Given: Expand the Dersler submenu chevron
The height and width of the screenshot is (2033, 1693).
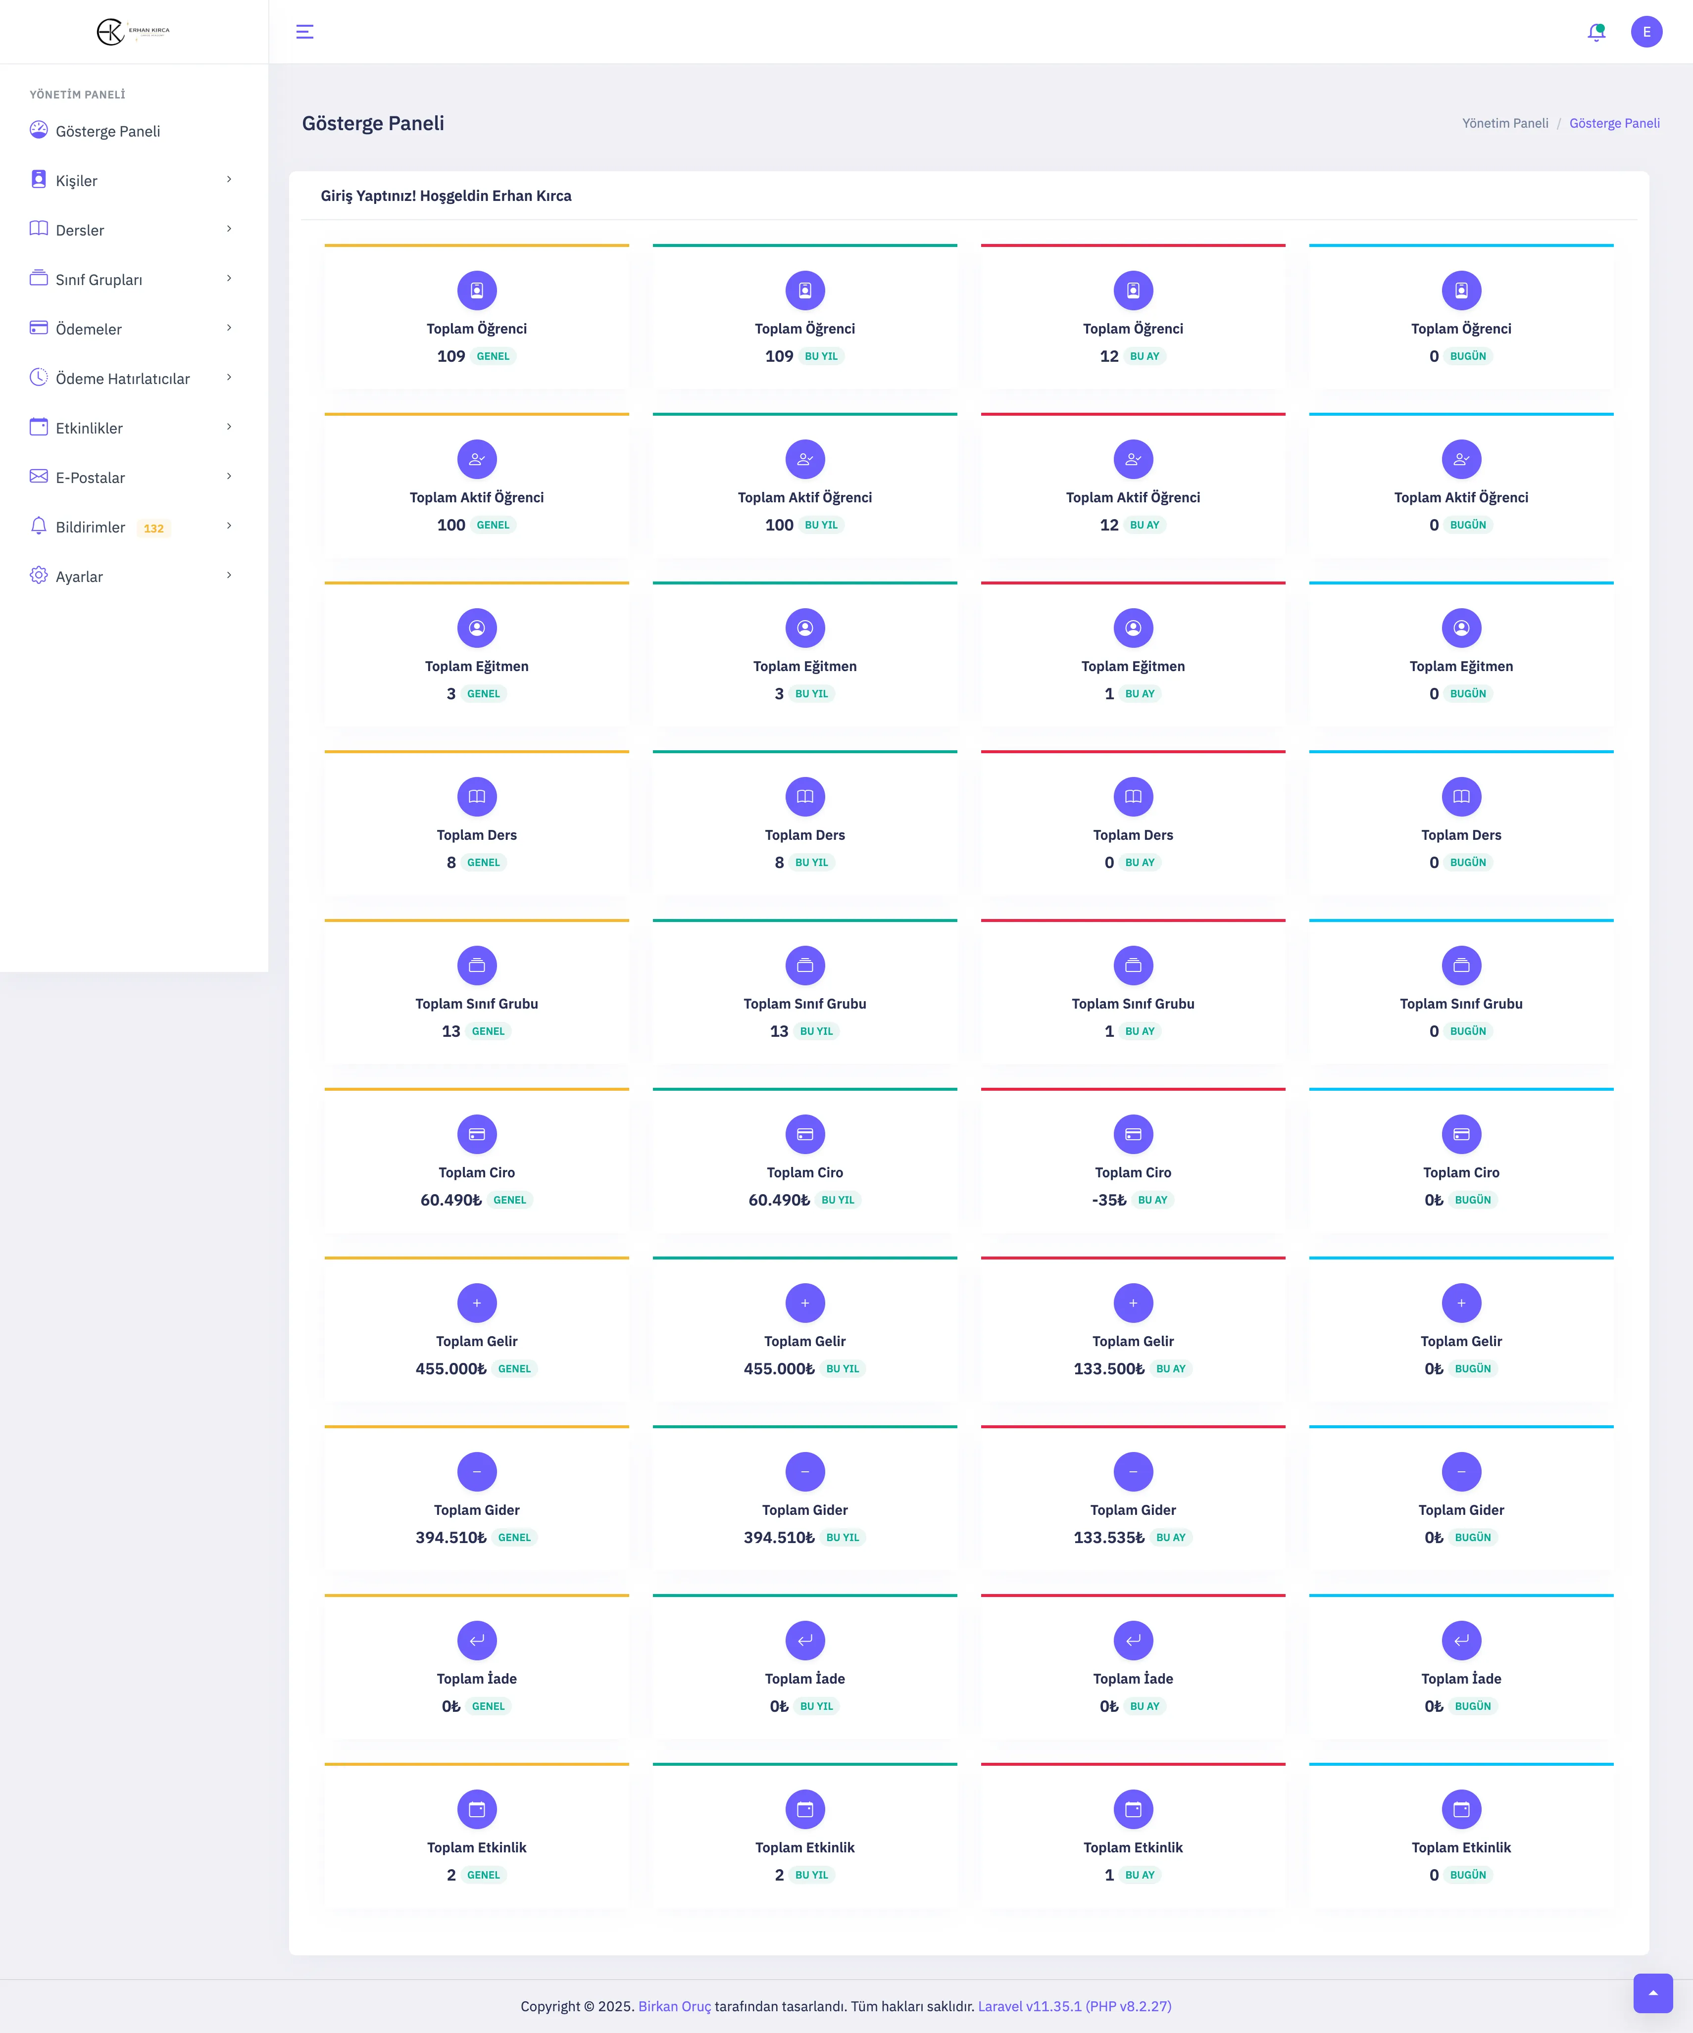Looking at the screenshot, I should [x=229, y=229].
